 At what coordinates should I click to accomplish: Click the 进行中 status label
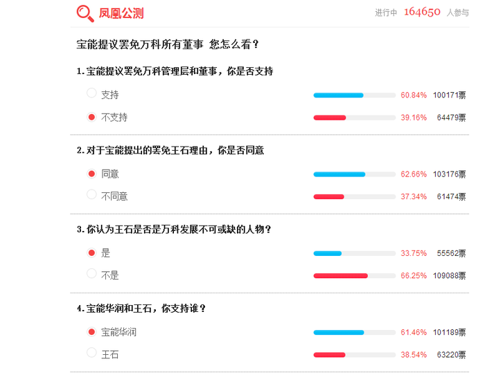(x=386, y=12)
